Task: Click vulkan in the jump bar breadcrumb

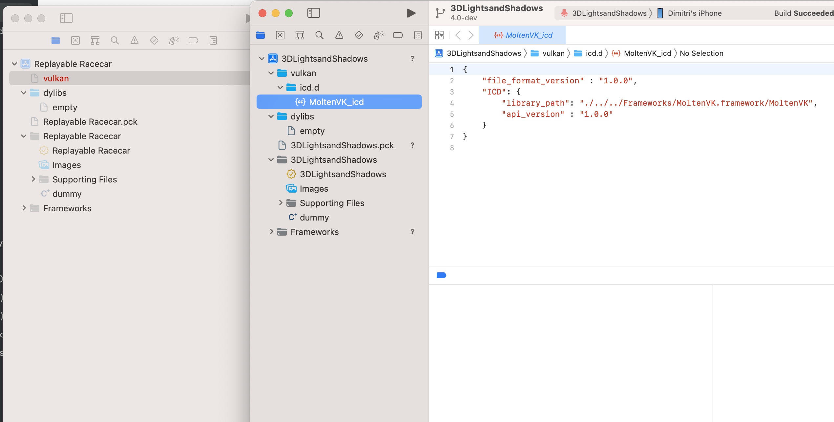Action: 553,53
